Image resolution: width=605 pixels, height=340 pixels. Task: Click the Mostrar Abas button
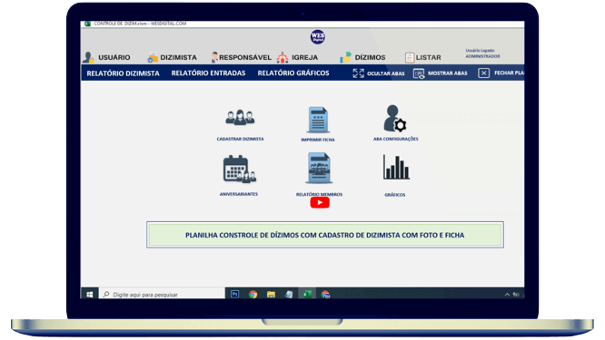coord(441,73)
